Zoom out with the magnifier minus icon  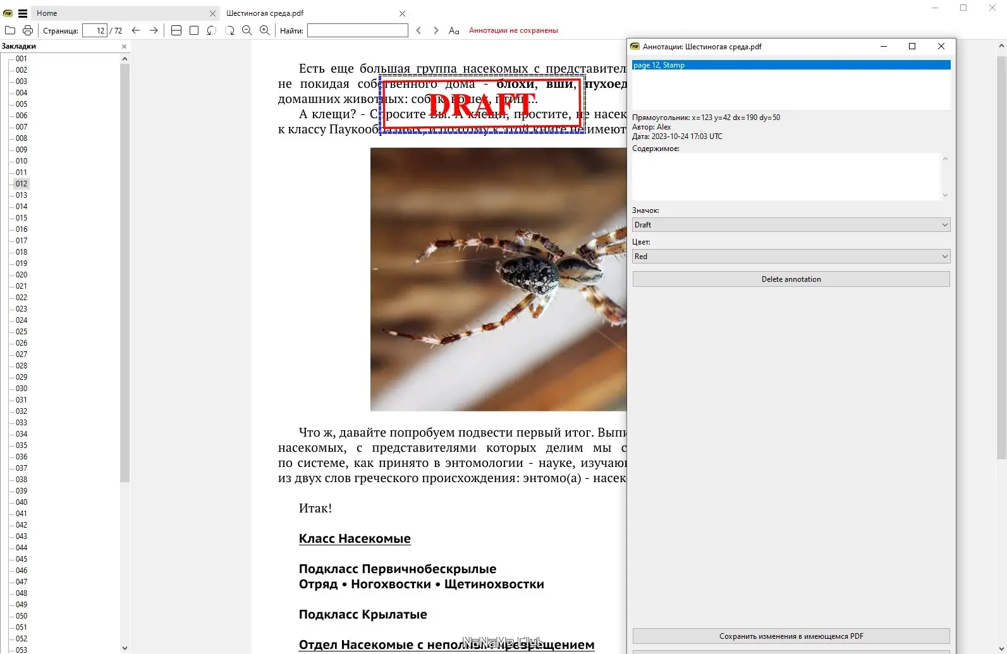(x=247, y=30)
